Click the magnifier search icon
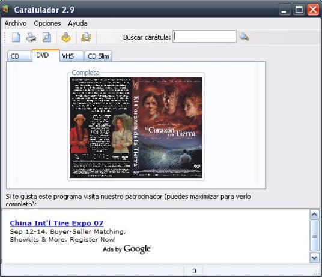The image size is (322, 277). point(244,37)
